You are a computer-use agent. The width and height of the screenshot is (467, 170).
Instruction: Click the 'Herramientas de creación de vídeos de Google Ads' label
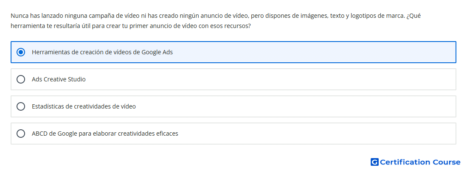coord(102,52)
